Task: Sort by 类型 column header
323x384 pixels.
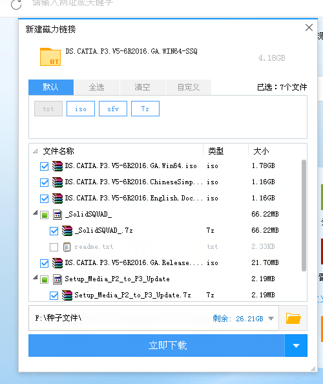Action: pos(216,151)
